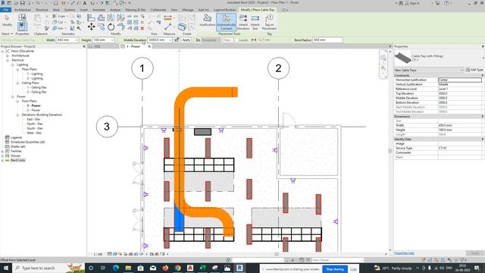Open the Width dropdown in options bar
The width and height of the screenshot is (485, 273).
[x=76, y=40]
